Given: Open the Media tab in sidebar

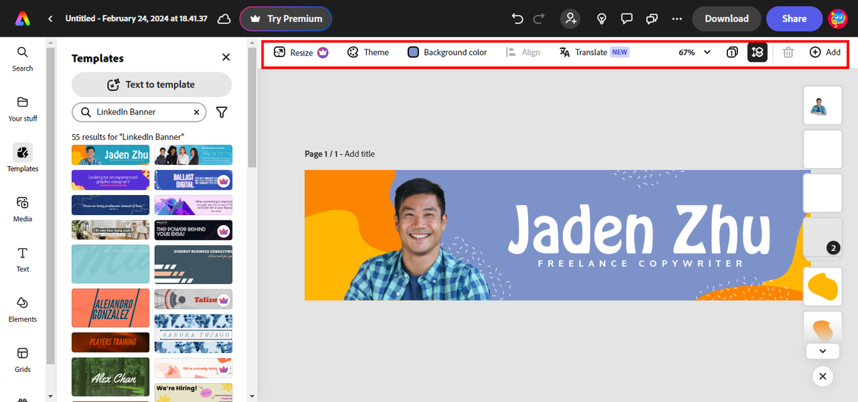Looking at the screenshot, I should [23, 208].
